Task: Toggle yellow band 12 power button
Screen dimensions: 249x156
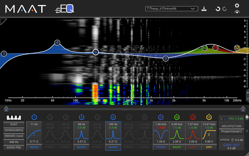Action: pos(209,117)
